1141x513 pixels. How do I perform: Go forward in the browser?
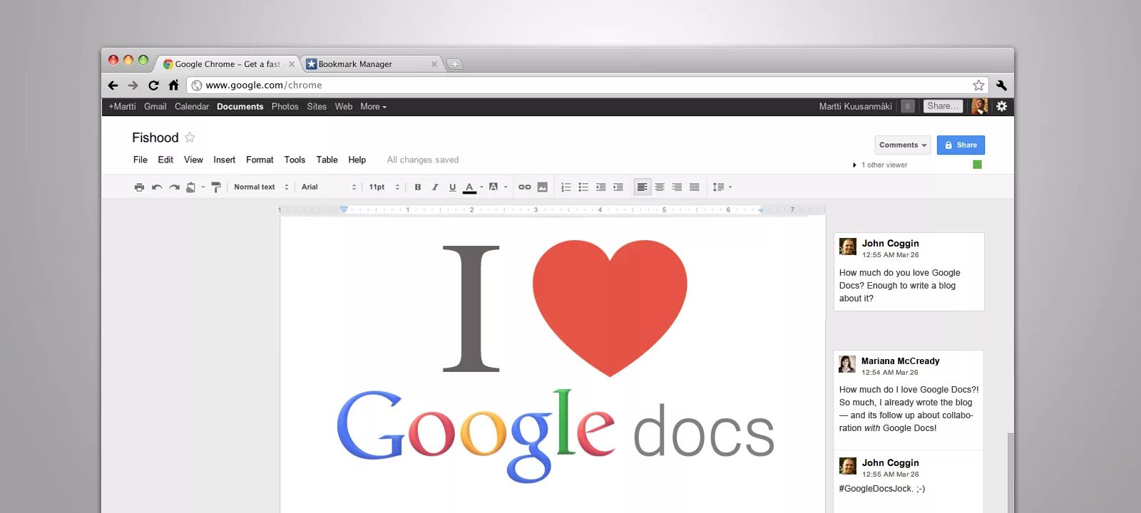point(133,85)
